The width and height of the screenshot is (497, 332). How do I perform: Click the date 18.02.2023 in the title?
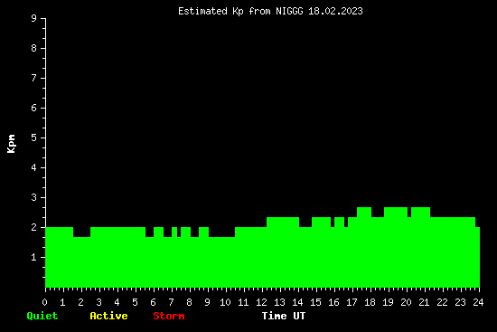click(x=335, y=12)
